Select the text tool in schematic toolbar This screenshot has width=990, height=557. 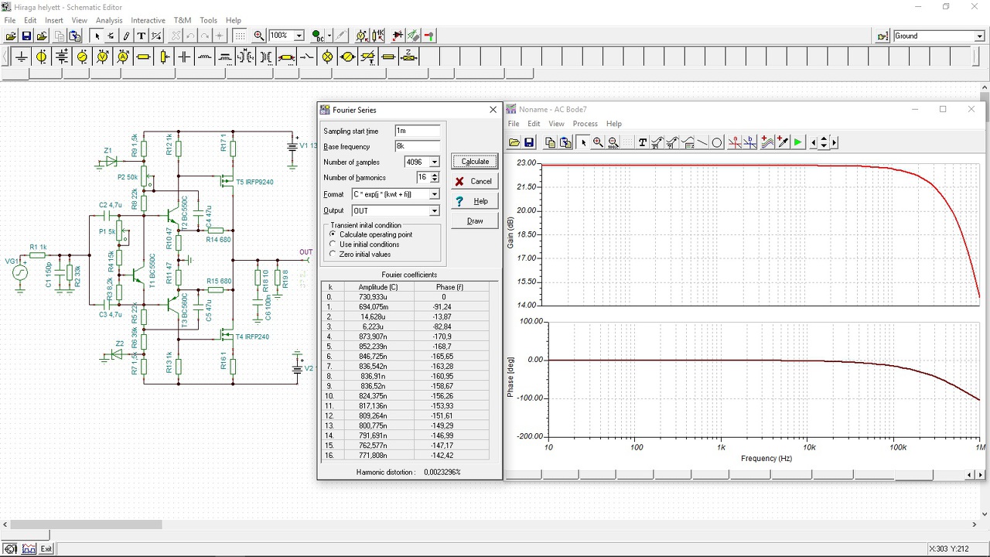click(141, 36)
